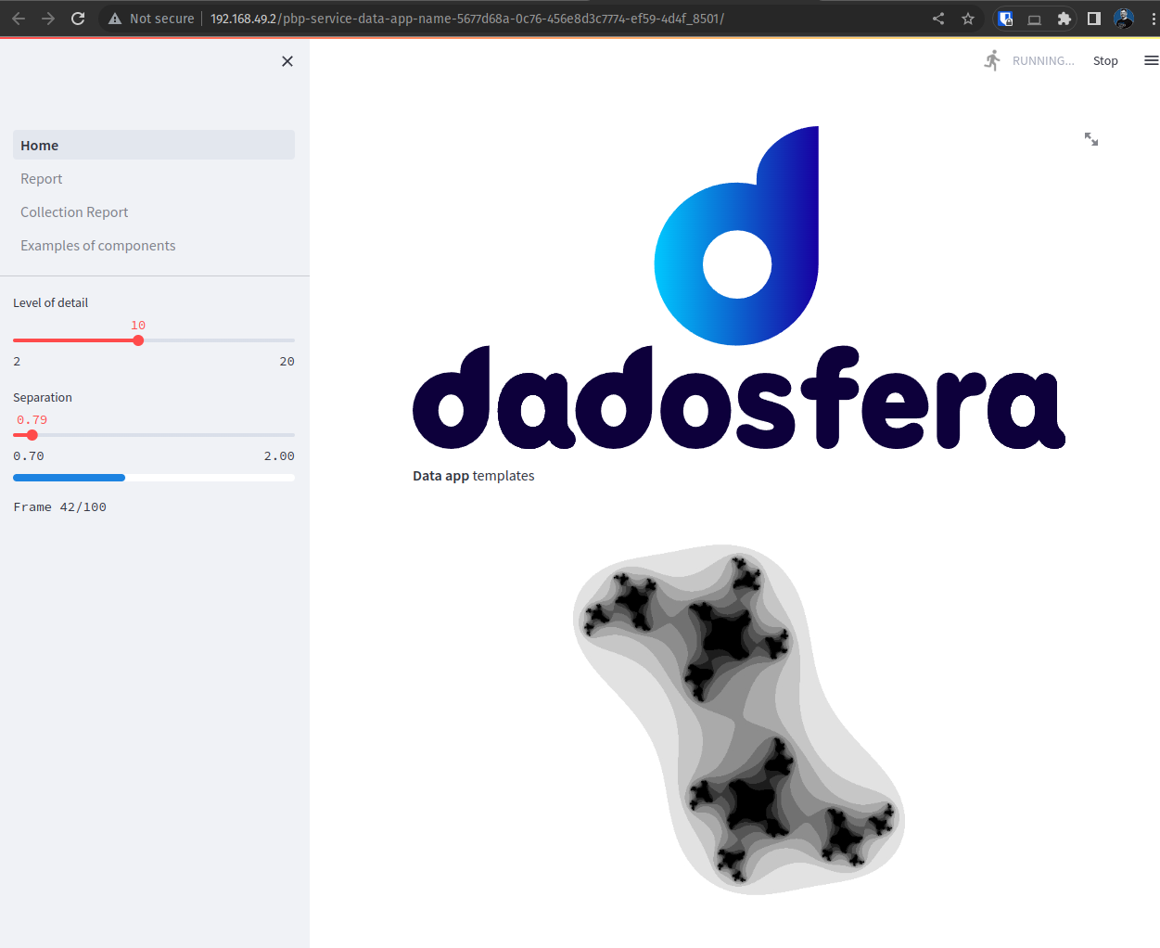1160x948 pixels.
Task: Toggle the browser side panel icon
Action: coord(1094,19)
